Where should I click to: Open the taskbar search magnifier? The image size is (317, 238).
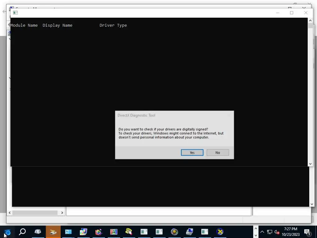pyautogui.click(x=22, y=232)
